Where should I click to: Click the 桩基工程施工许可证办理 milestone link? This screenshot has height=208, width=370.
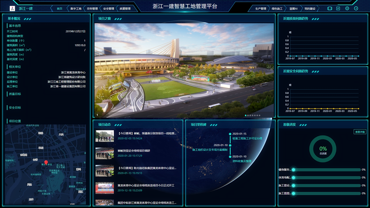[247, 139]
